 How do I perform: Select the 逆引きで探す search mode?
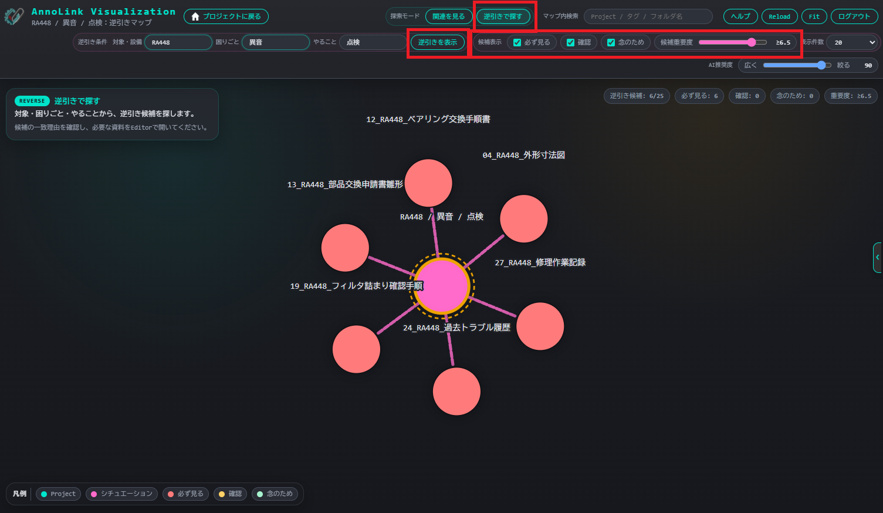pos(503,16)
